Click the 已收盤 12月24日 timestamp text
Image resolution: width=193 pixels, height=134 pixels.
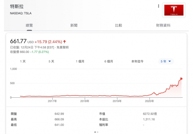32,47
